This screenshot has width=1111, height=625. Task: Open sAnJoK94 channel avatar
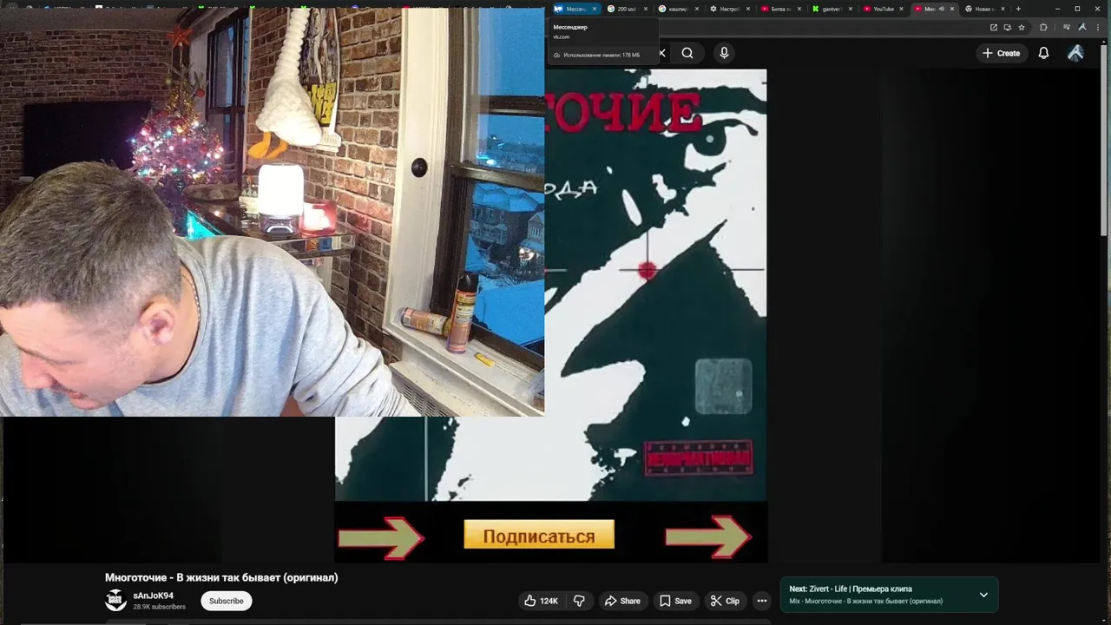click(x=116, y=601)
